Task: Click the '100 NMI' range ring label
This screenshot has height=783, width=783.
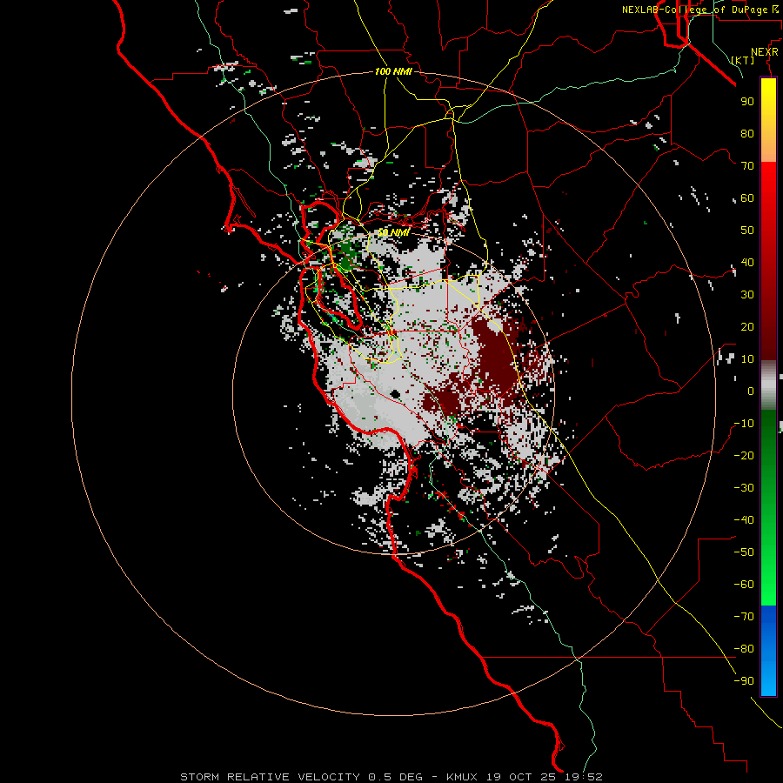Action: 393,72
